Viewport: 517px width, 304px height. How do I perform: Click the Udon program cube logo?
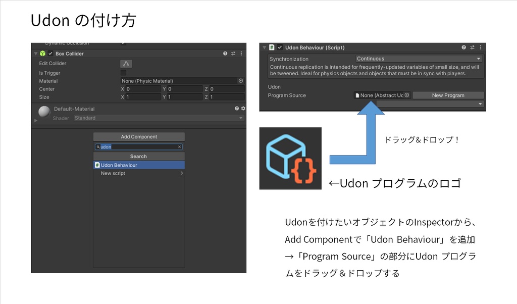(x=290, y=158)
